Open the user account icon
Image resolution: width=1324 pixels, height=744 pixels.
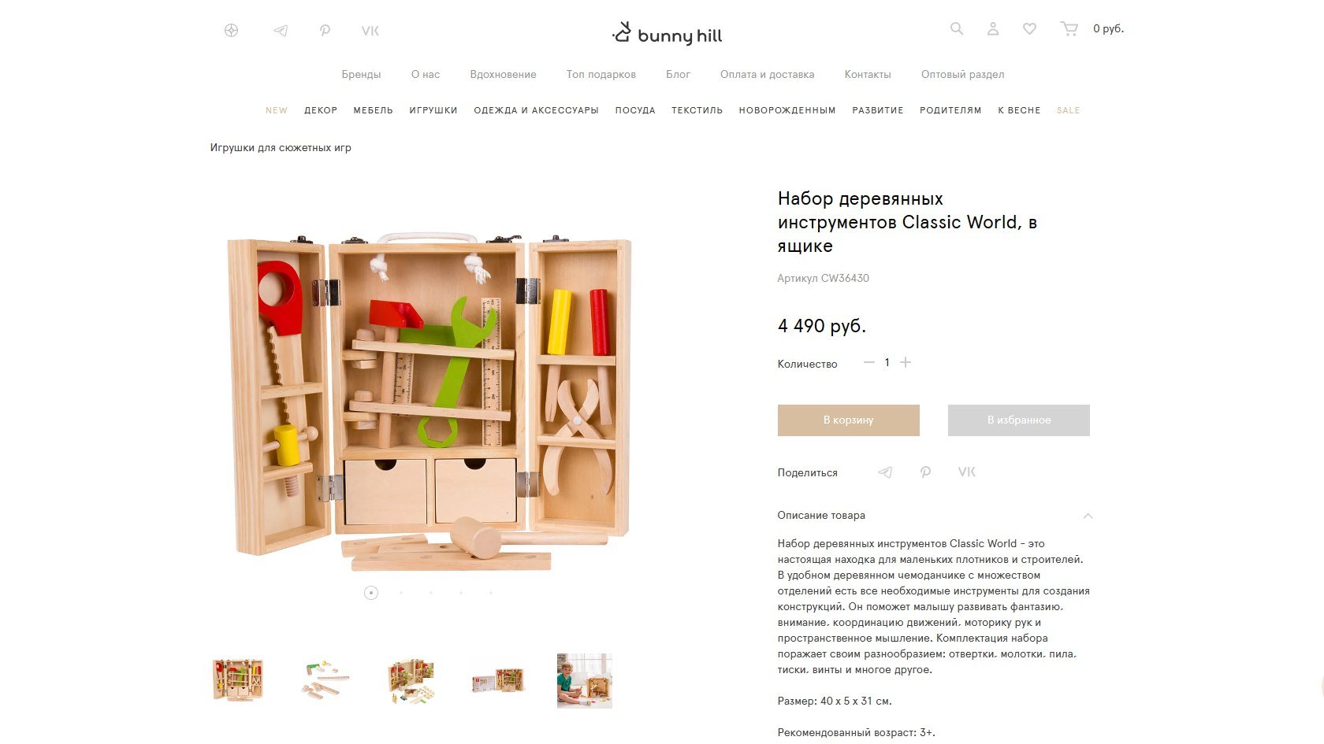(x=993, y=28)
